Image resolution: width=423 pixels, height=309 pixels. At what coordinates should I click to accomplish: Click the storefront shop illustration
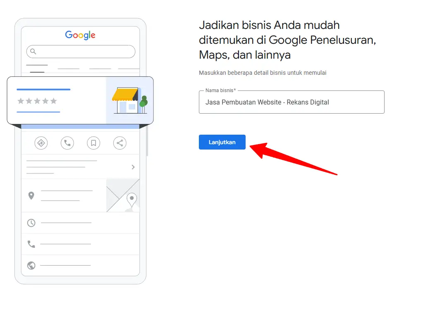[x=130, y=100]
